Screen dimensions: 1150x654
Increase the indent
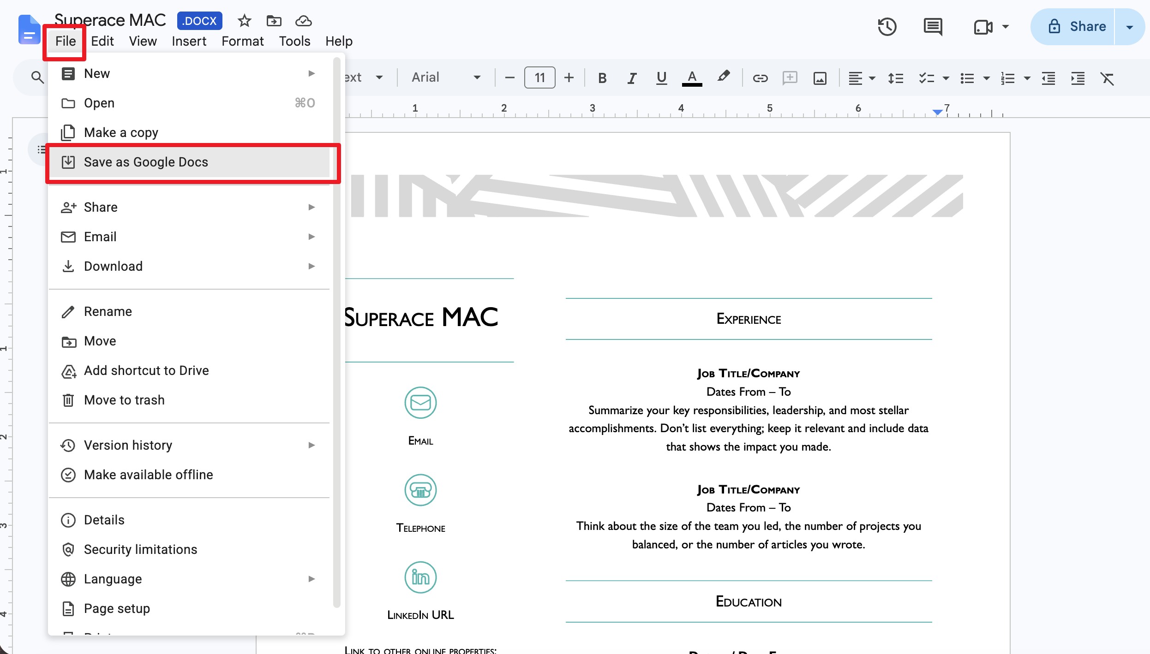point(1078,78)
